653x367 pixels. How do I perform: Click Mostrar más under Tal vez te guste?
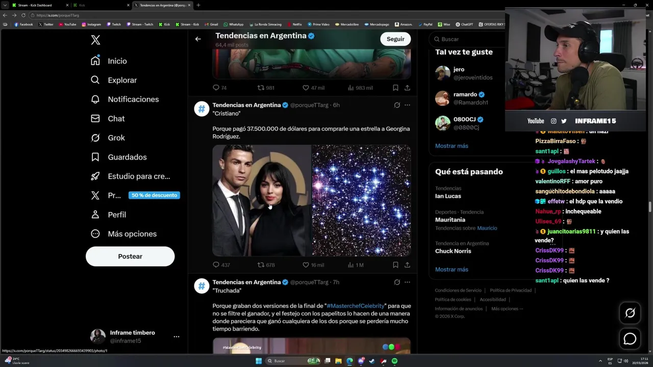click(x=451, y=146)
